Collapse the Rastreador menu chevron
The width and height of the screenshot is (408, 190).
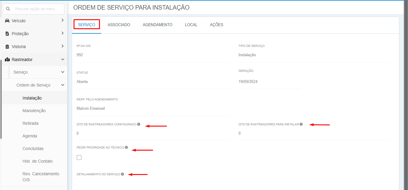62,60
